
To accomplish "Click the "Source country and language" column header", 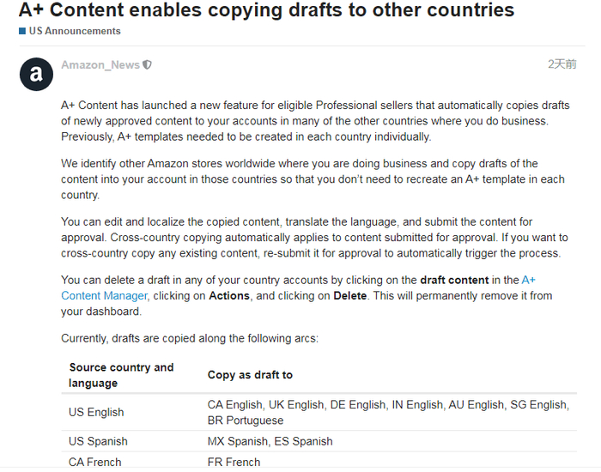I will 121,375.
